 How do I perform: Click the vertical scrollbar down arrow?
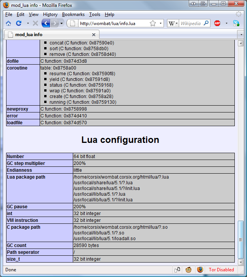click(241, 262)
